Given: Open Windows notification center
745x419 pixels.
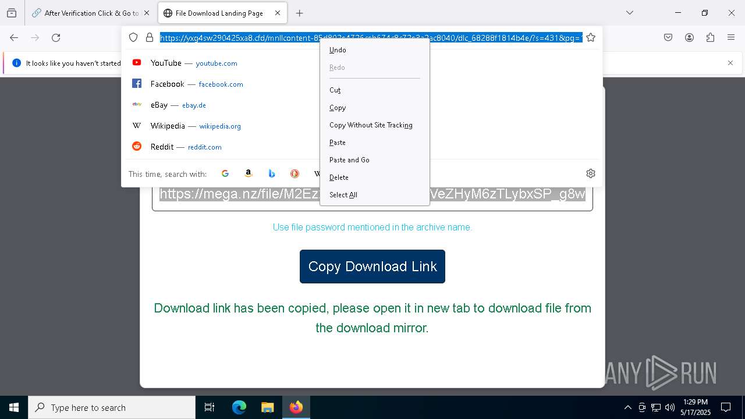Looking at the screenshot, I should 726,407.
